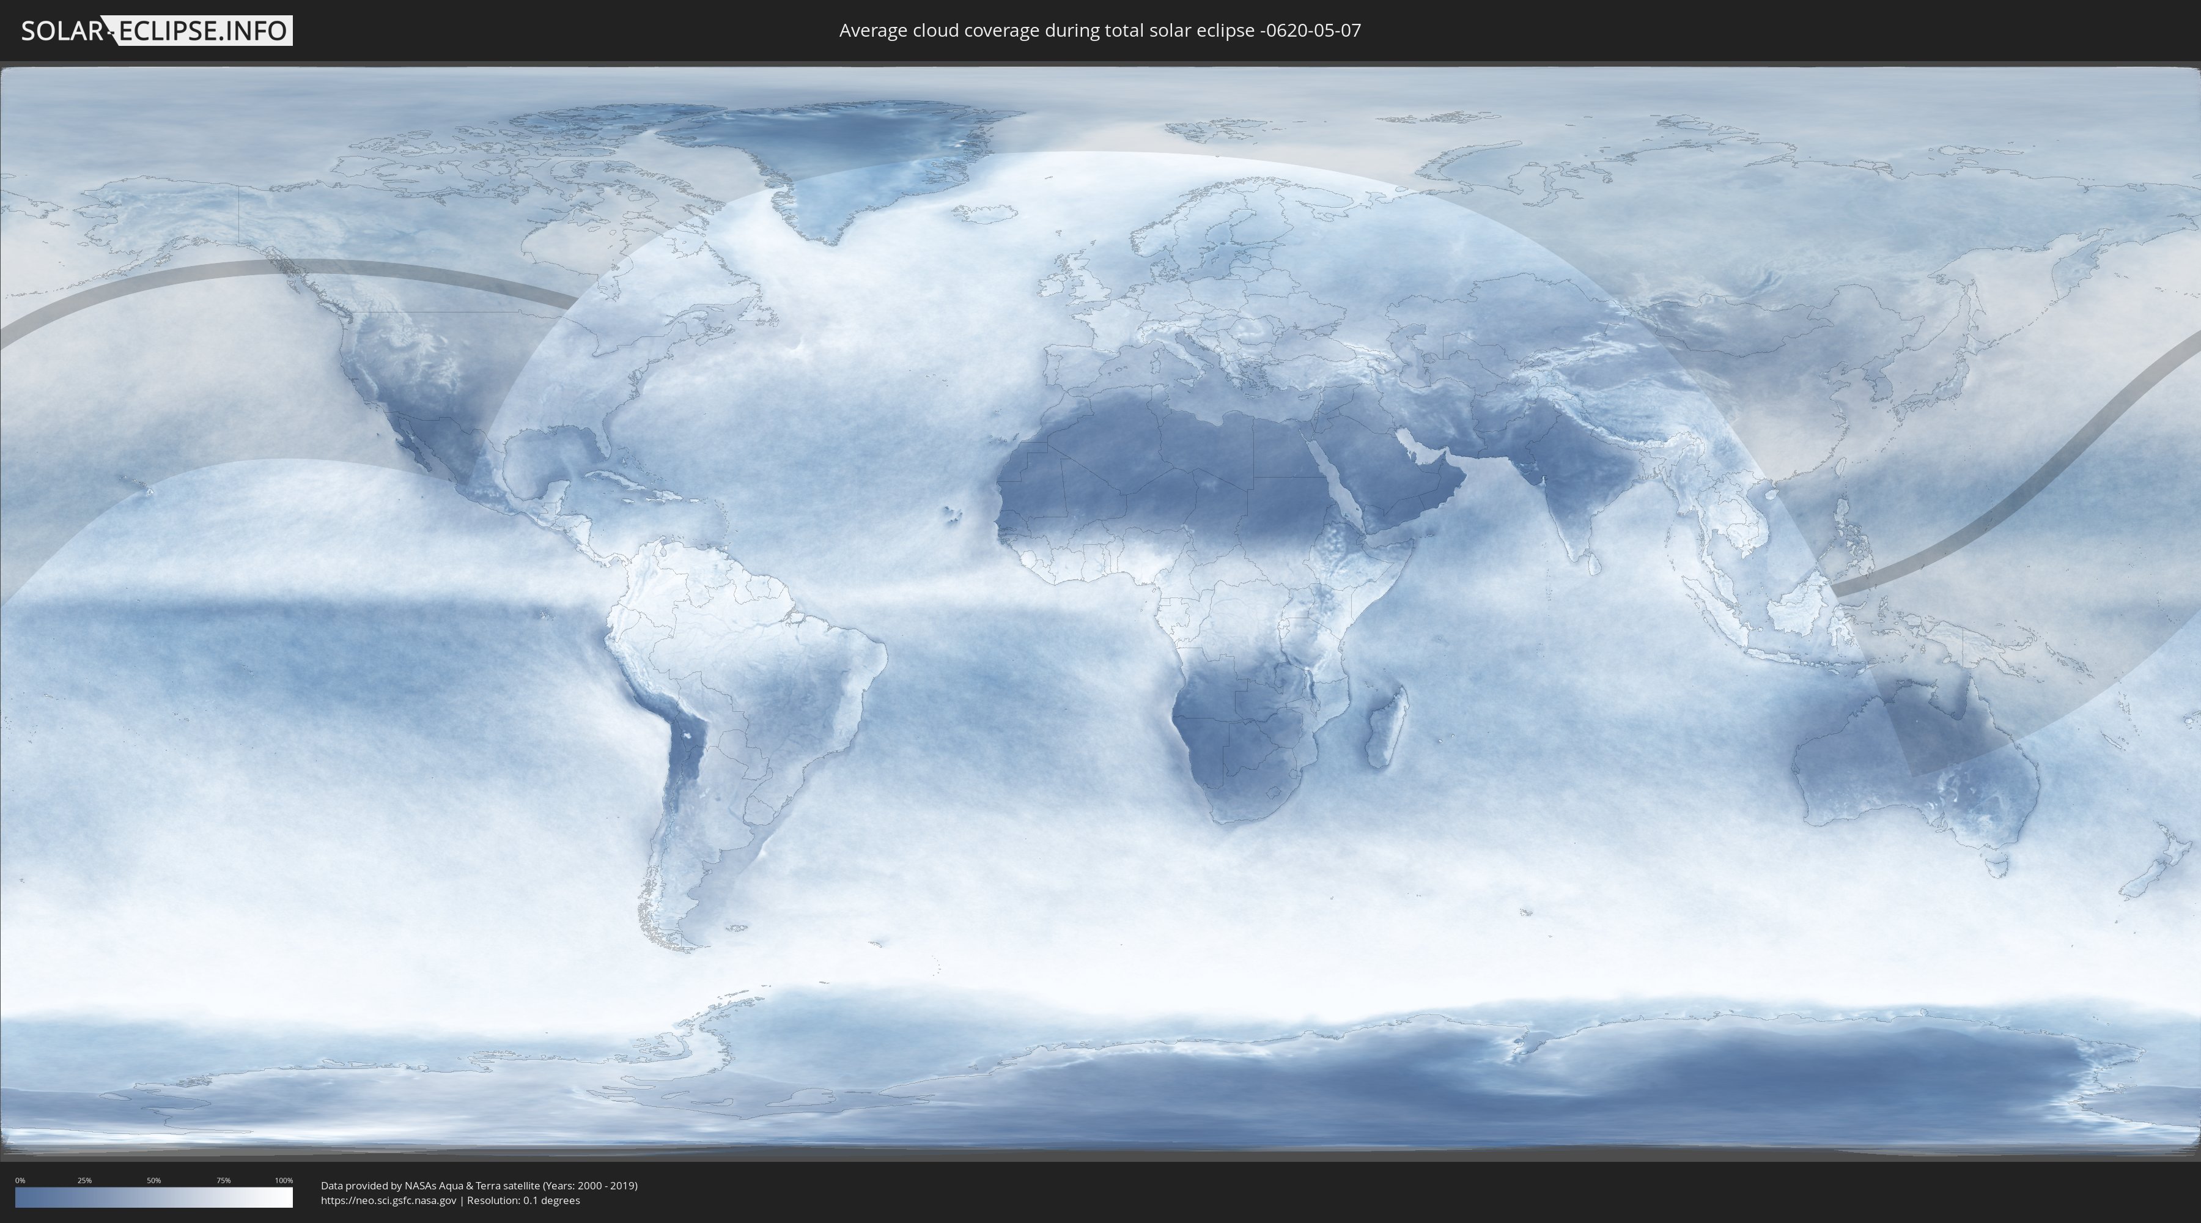Image resolution: width=2201 pixels, height=1223 pixels.
Task: Open the neo.sci.gsfc.nasa.gov link text
Action: coord(389,1201)
